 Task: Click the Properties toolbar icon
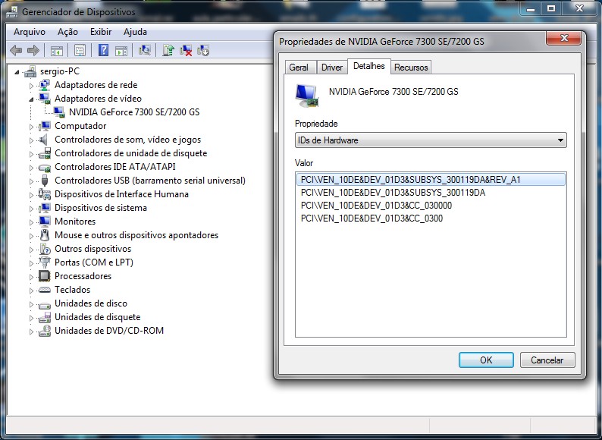tap(80, 50)
